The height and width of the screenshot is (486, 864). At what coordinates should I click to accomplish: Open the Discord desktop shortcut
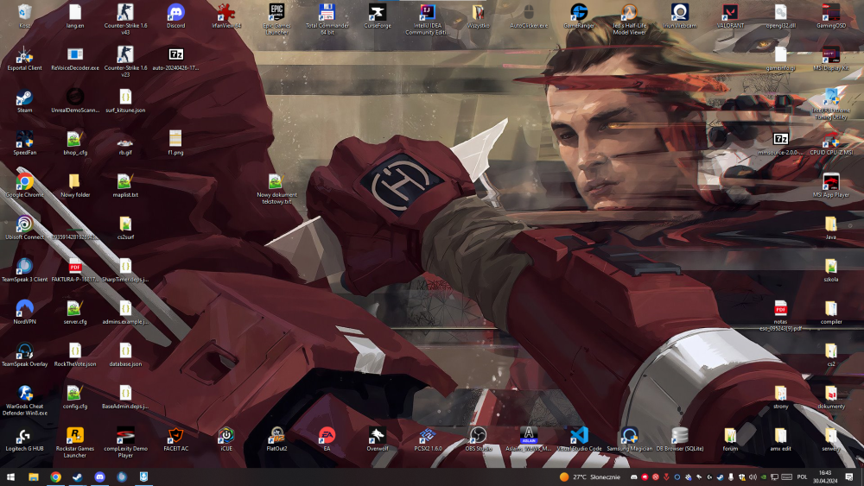[175, 16]
